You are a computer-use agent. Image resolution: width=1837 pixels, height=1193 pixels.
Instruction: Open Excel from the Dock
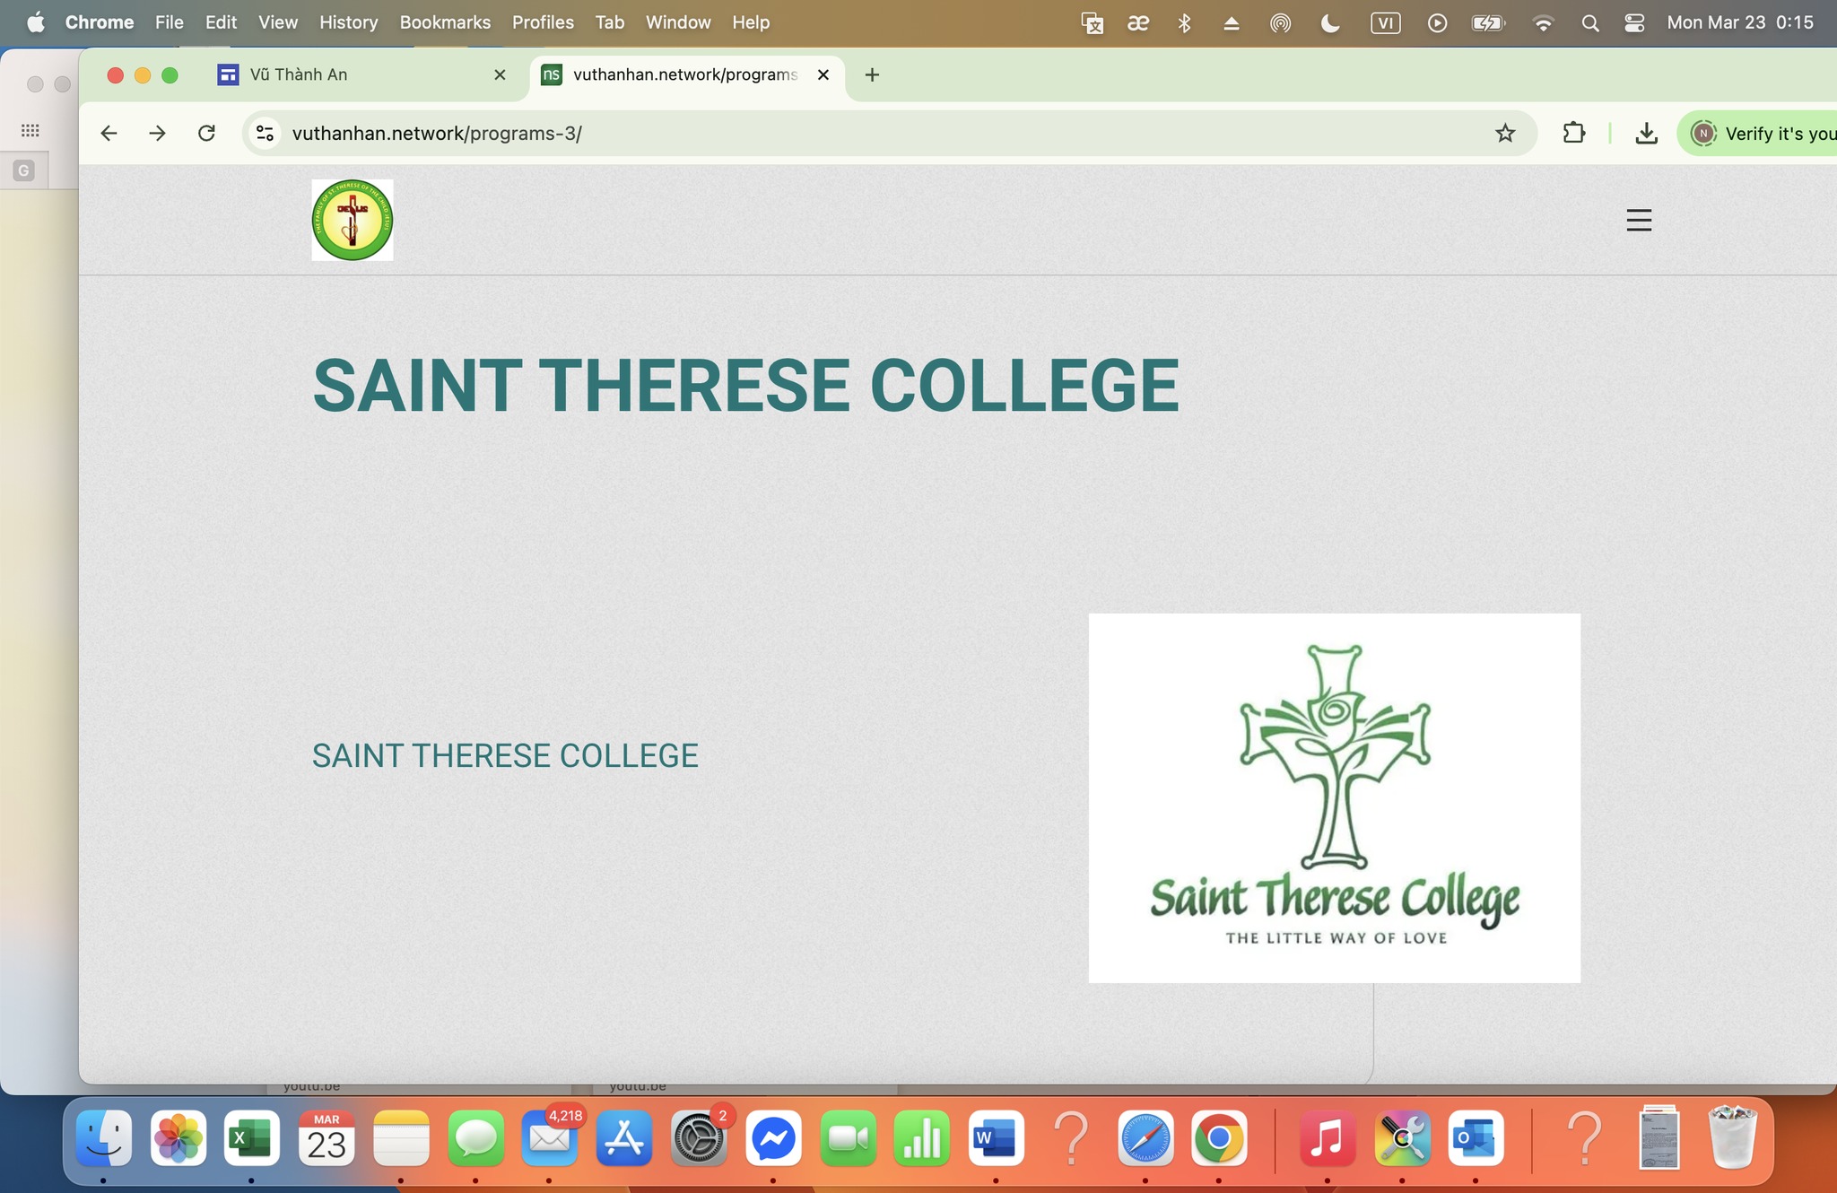(x=252, y=1138)
